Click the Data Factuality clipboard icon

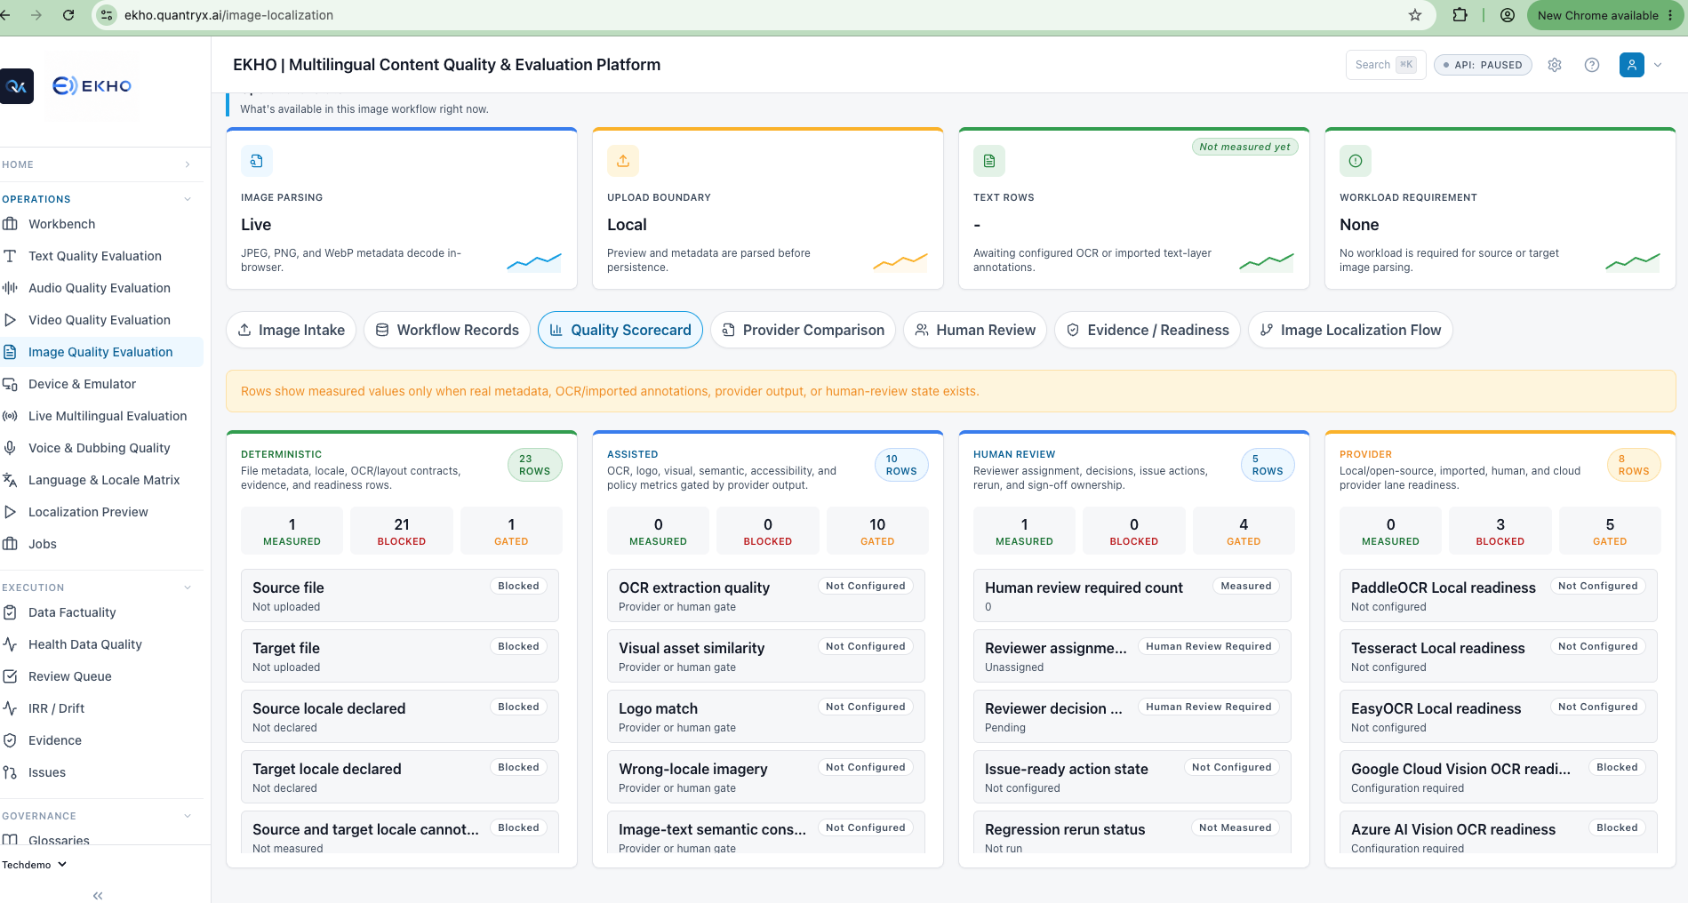tap(10, 612)
